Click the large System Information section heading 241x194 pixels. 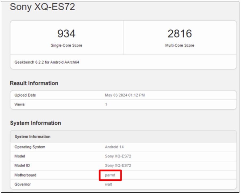[x=35, y=123]
